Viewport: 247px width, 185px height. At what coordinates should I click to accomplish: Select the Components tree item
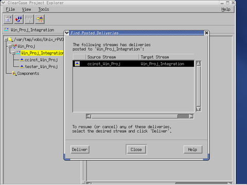(x=28, y=73)
